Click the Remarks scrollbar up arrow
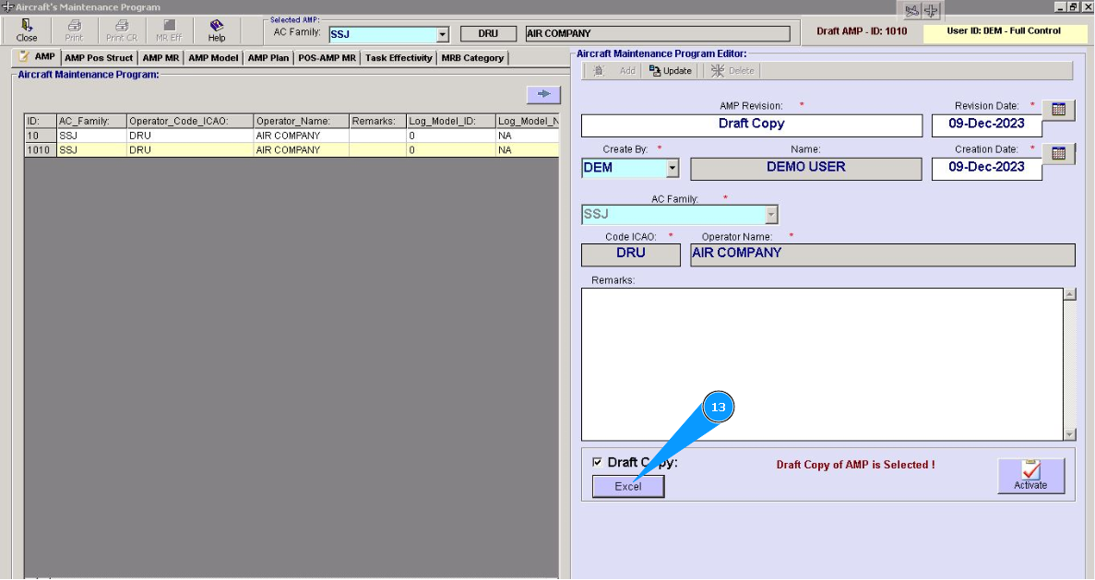 (1070, 294)
